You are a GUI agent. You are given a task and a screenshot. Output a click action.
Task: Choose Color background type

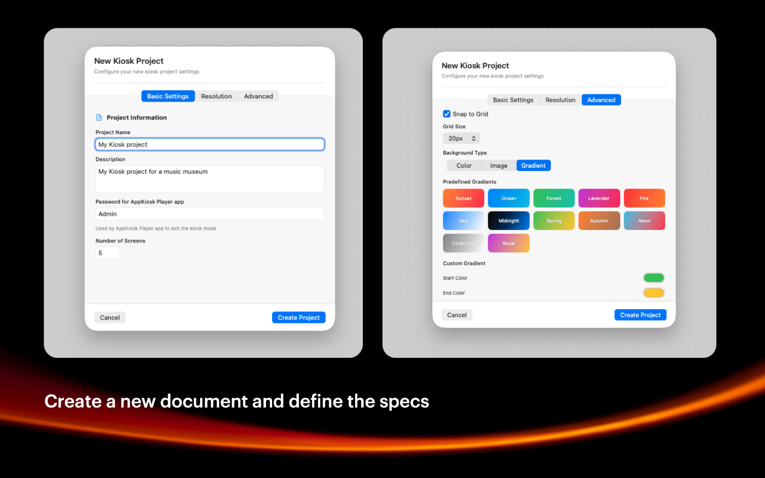coord(464,166)
